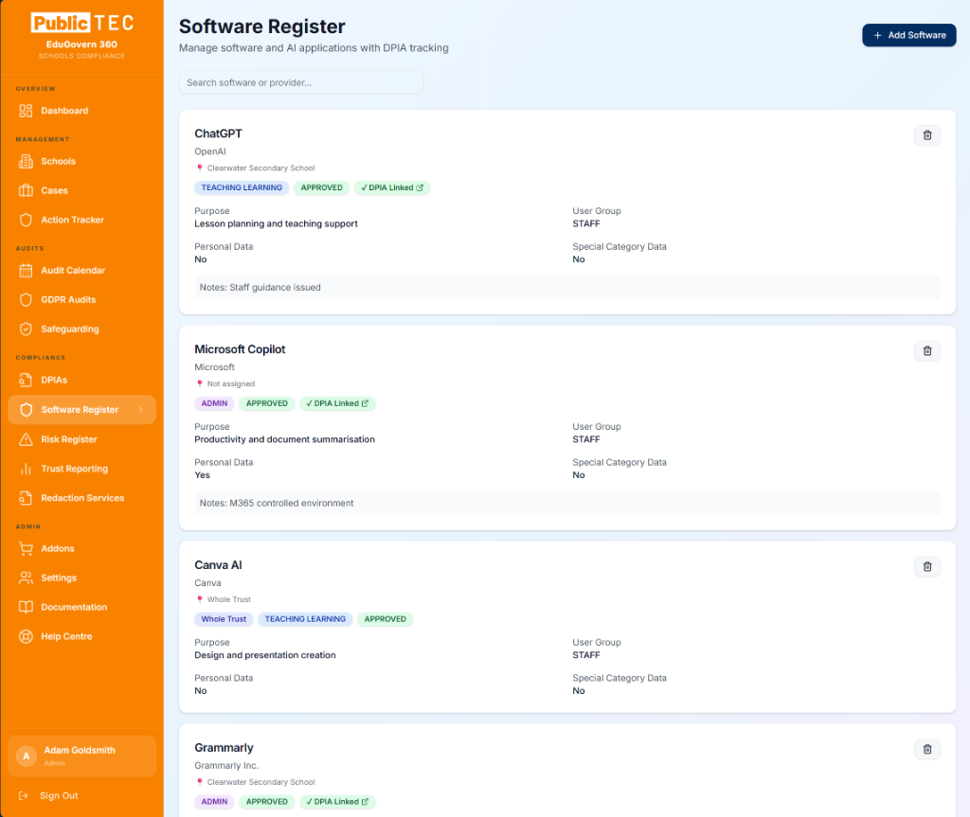Click the Whole Trust tag on Canva AI
This screenshot has width=970, height=817.
point(224,619)
